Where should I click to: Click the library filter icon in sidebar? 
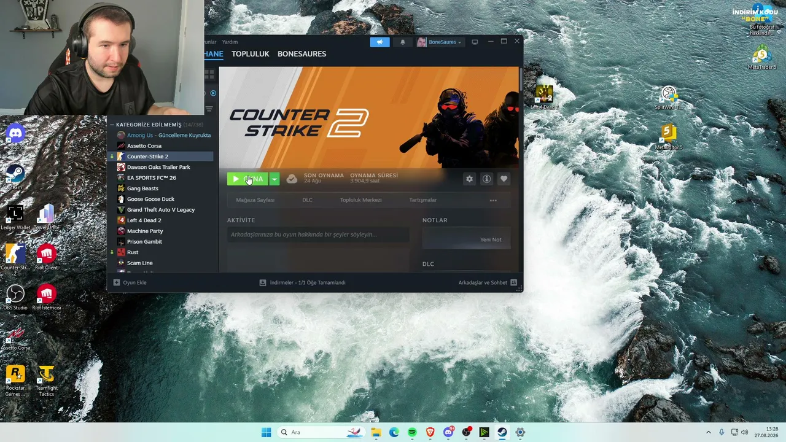click(x=209, y=109)
